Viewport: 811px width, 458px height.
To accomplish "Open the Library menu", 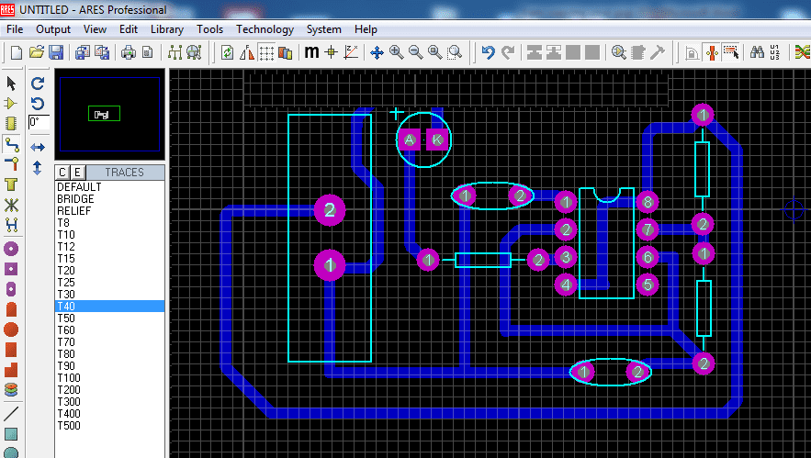I will (166, 29).
